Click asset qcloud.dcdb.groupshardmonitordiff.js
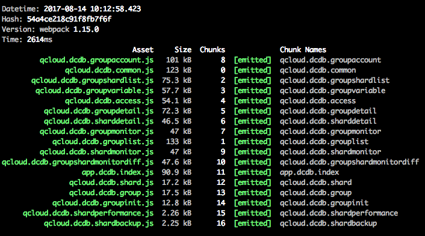The image size is (425, 236). coord(78,162)
